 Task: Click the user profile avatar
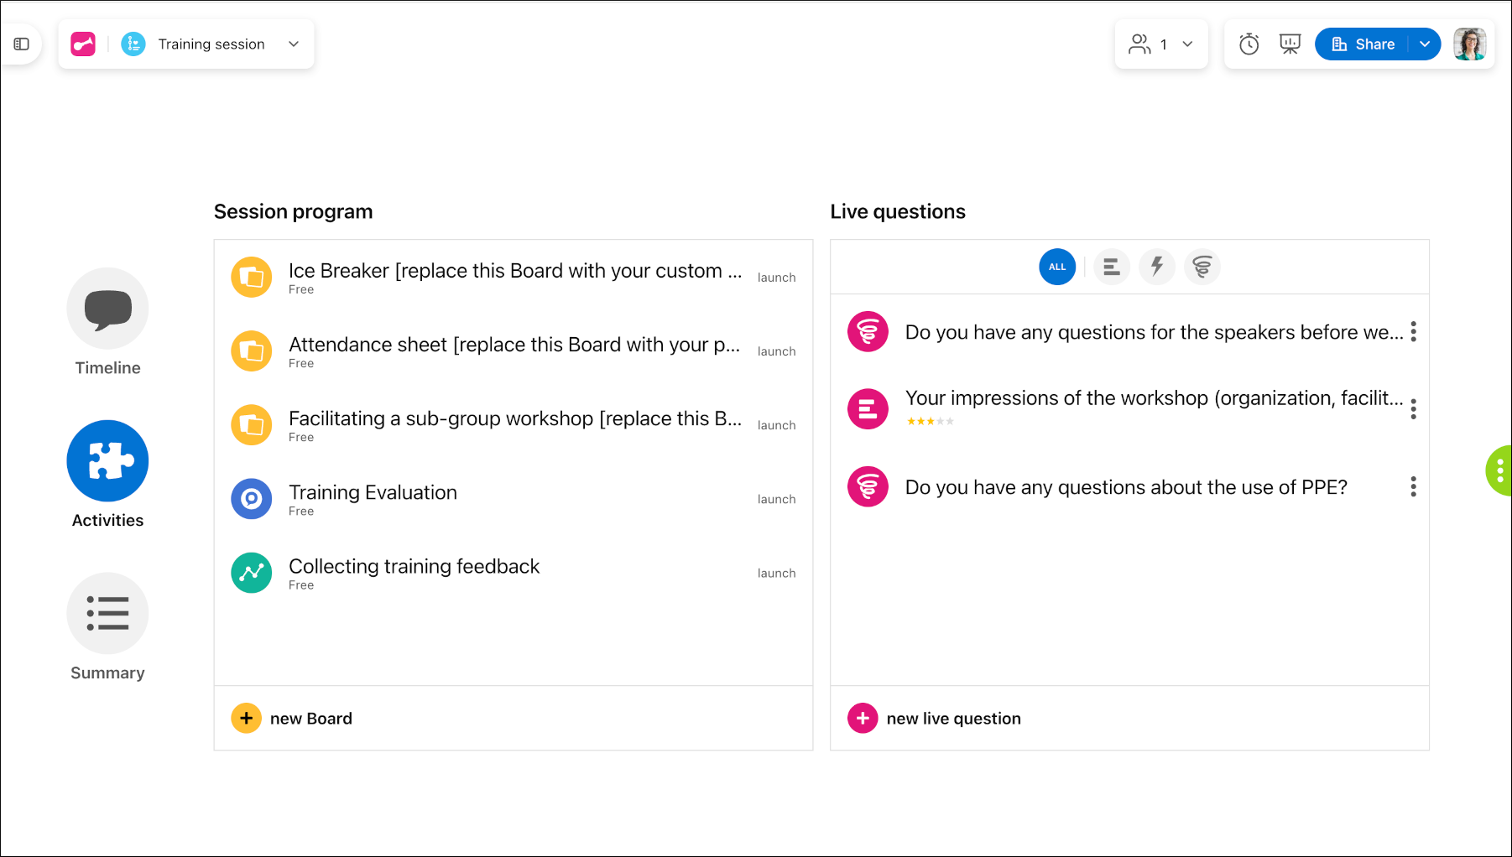point(1469,44)
